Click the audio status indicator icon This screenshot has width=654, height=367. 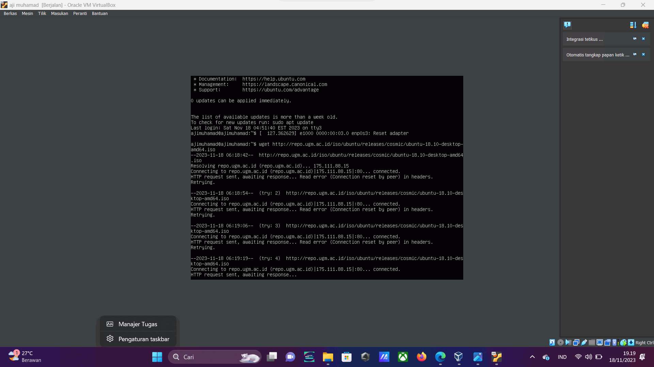(x=568, y=343)
